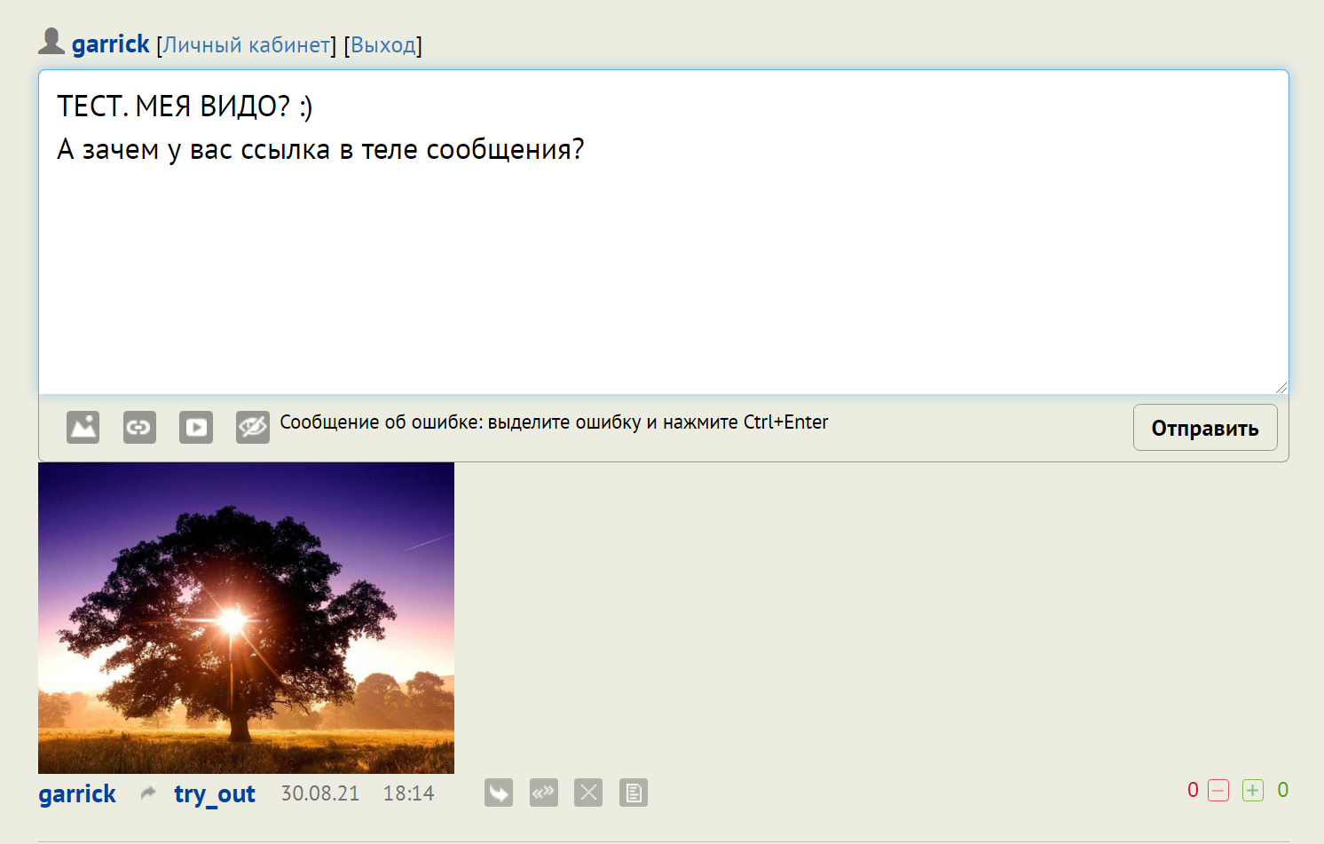The image size is (1324, 844).
Task: Click the insert image icon
Action: pos(83,427)
